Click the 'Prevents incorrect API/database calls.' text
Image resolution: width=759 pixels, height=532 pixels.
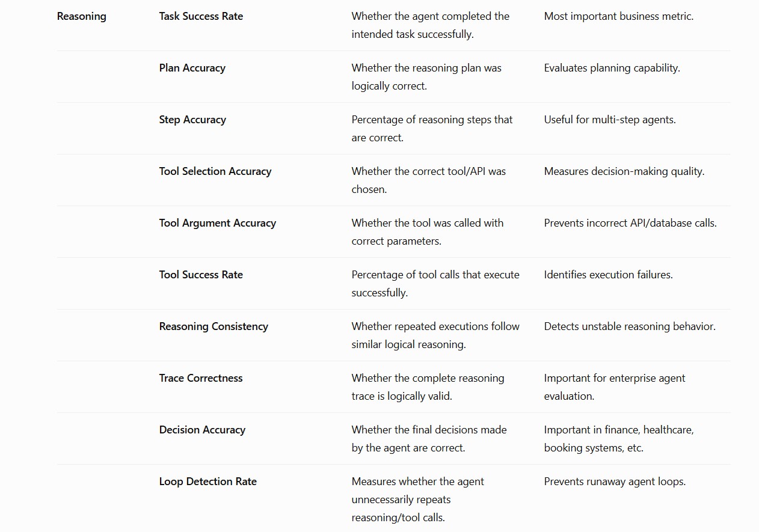click(630, 224)
